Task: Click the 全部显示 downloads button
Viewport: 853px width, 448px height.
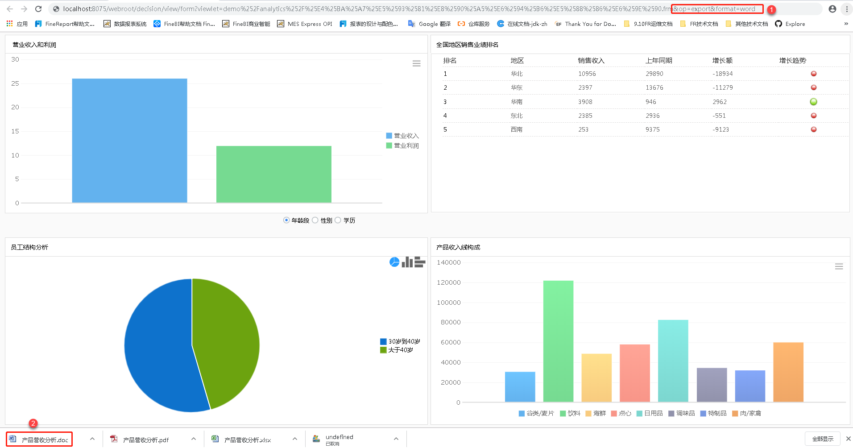Action: click(x=823, y=439)
